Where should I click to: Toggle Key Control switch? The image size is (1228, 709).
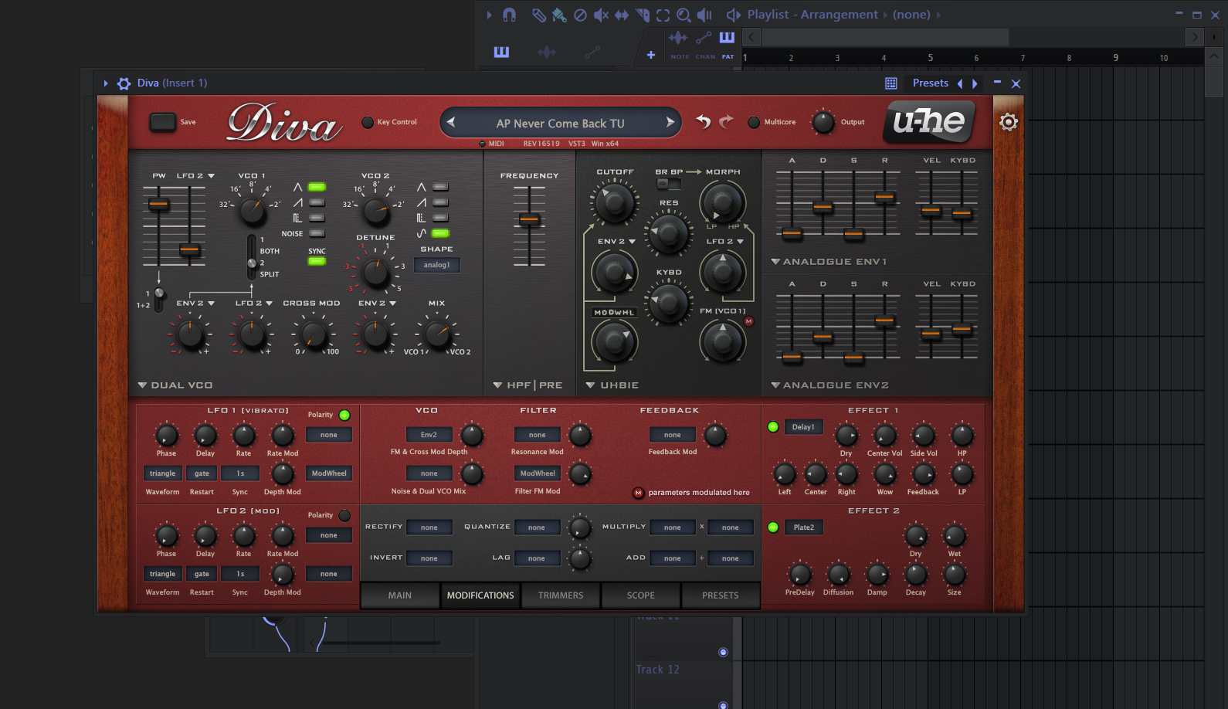368,122
